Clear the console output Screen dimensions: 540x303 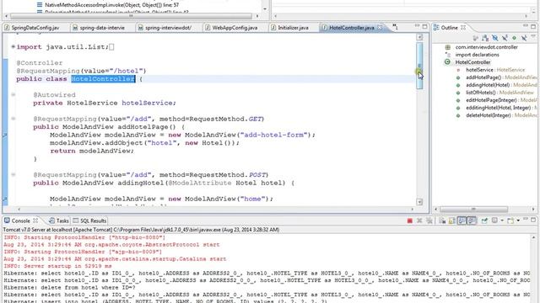point(442,221)
